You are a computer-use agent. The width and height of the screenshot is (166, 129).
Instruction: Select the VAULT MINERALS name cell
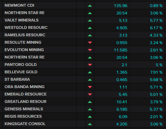pos(21,20)
